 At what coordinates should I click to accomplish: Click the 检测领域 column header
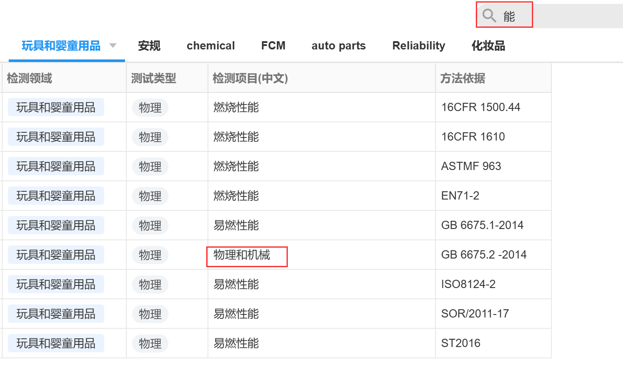30,78
